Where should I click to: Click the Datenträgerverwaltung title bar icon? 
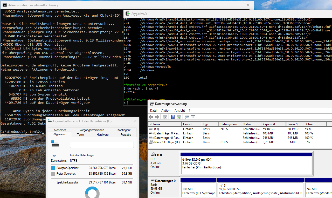(152, 104)
